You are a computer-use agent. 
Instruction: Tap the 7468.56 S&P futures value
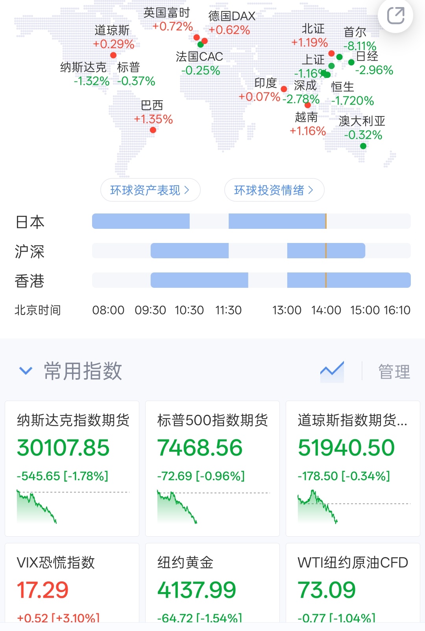point(200,448)
